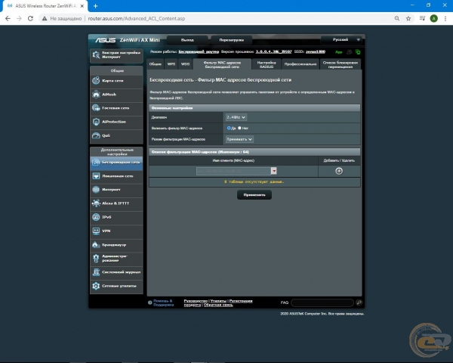Screen dimensions: 453x363
Task: Open System Log (Системный журнал) icon
Action: 96,272
